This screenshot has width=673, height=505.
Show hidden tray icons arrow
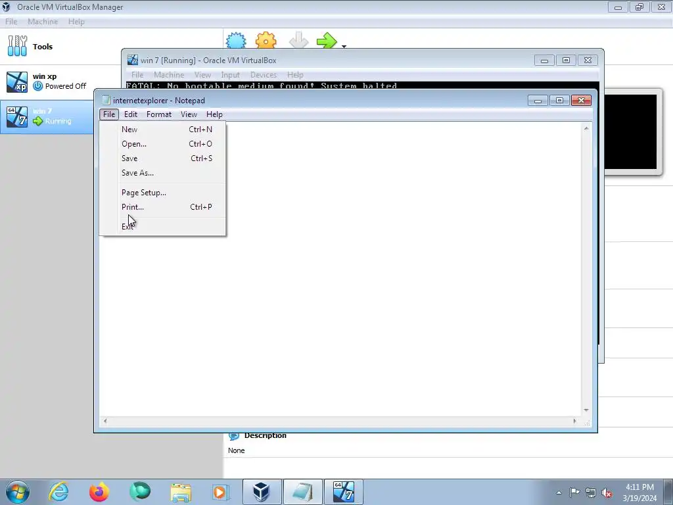[559, 493]
